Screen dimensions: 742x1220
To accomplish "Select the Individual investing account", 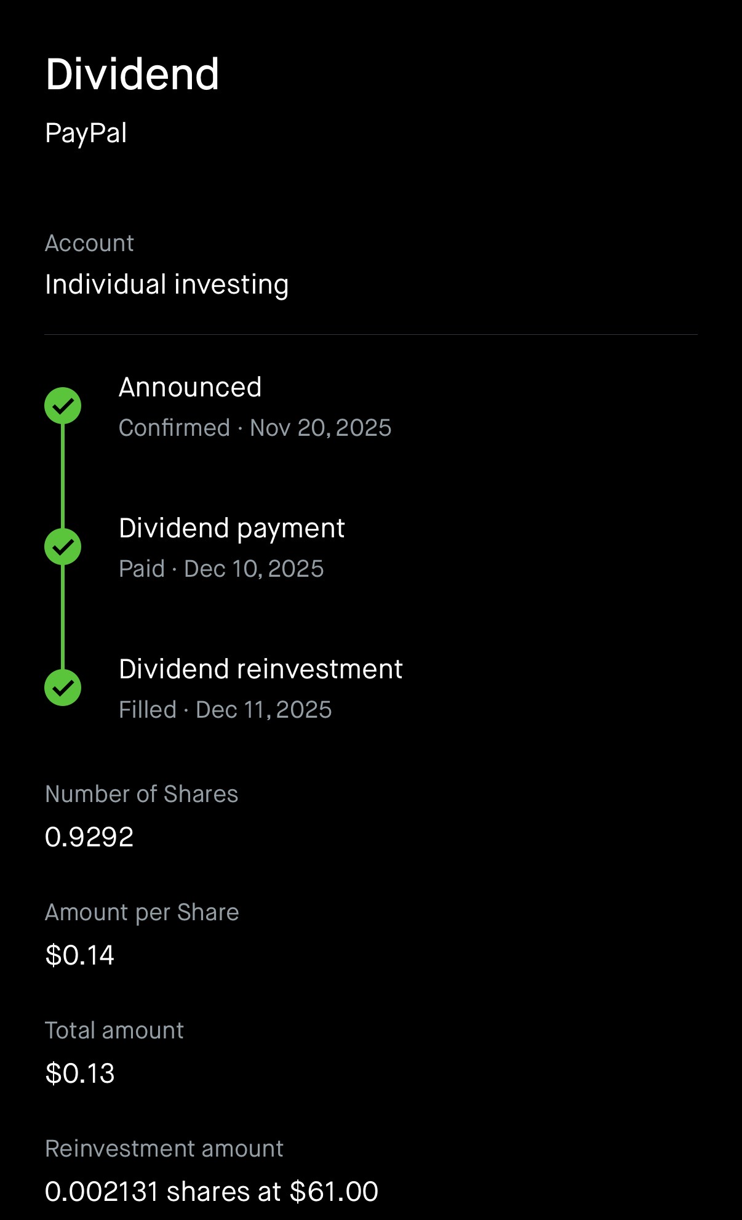I will point(167,284).
